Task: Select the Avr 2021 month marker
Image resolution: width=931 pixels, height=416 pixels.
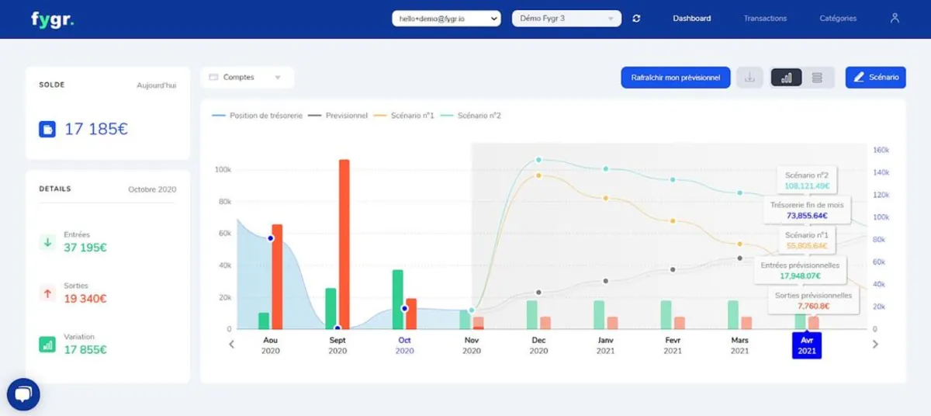Action: (x=807, y=345)
